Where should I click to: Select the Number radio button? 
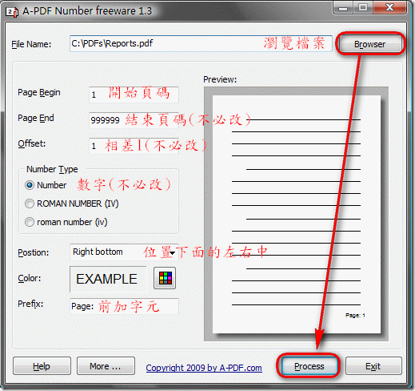point(30,185)
